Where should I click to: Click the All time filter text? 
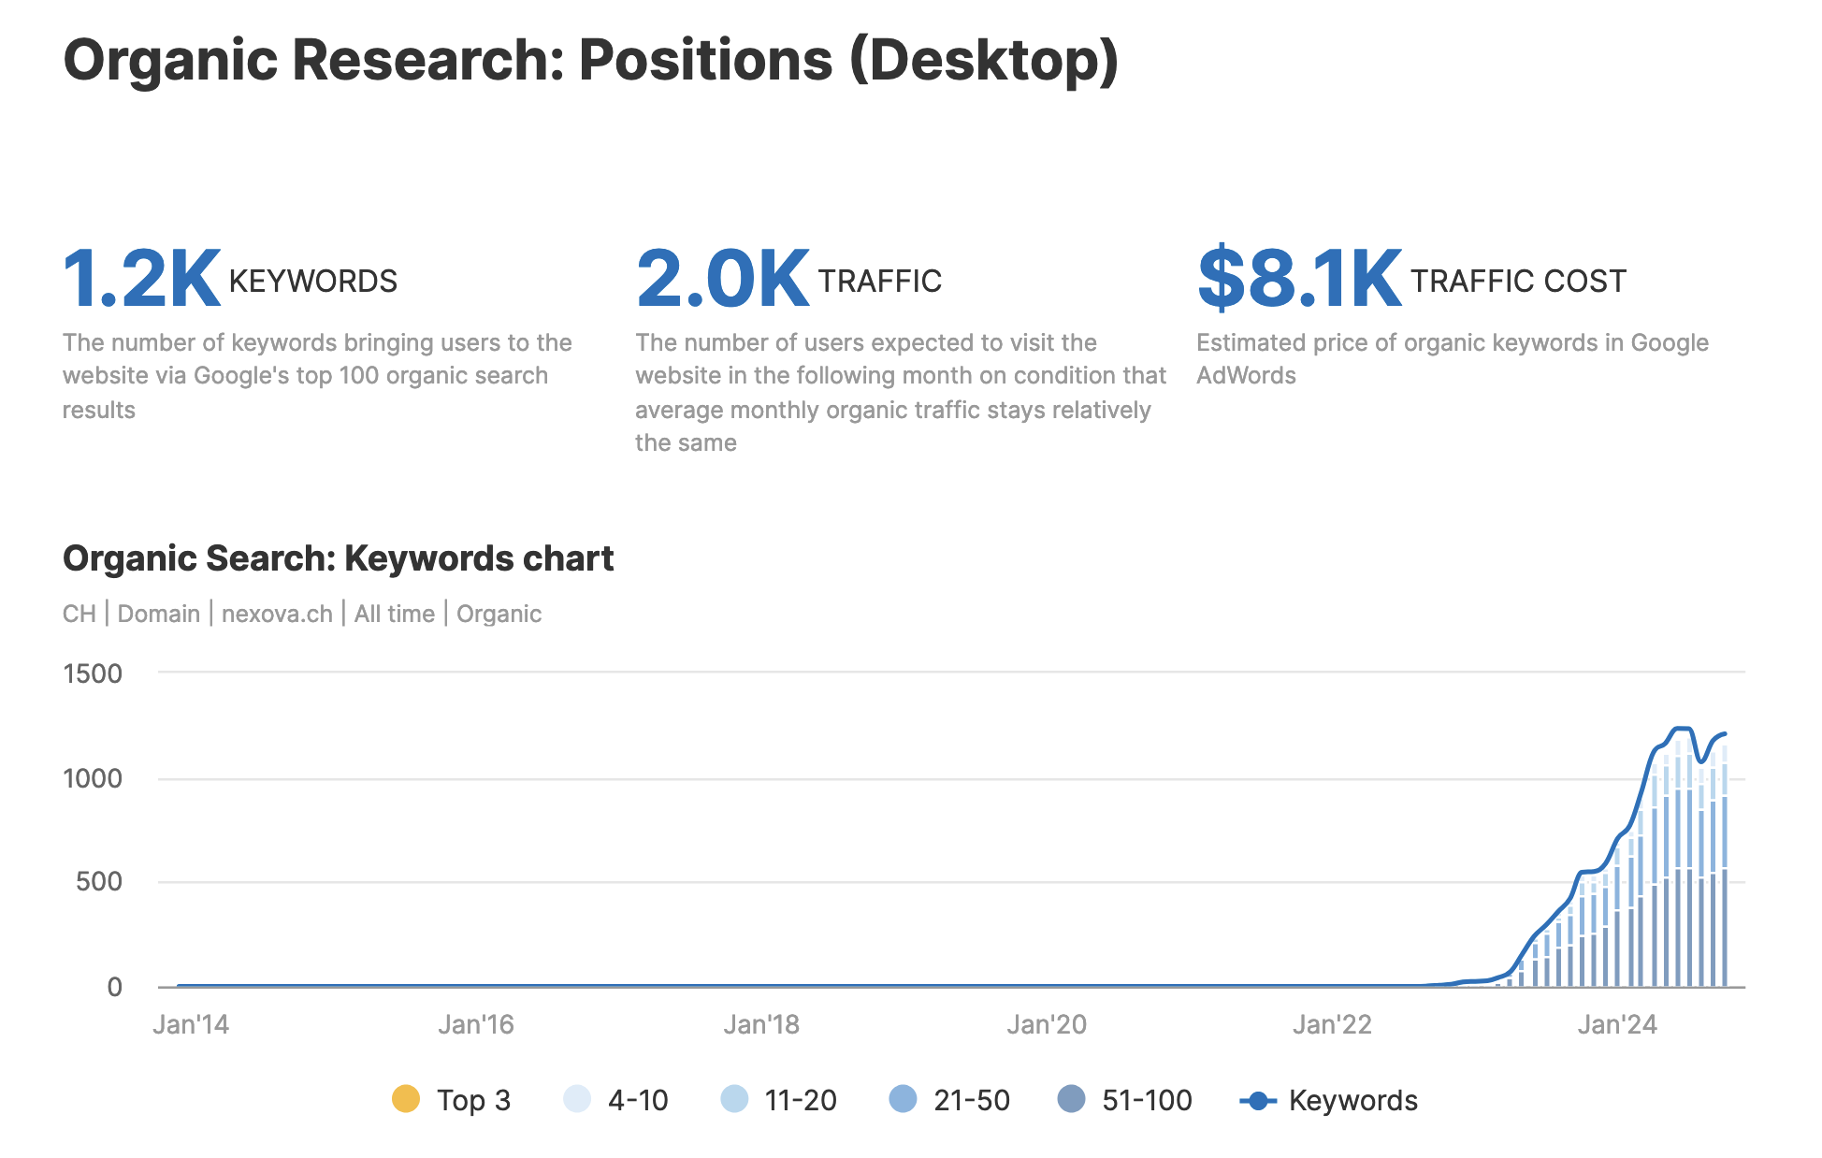[395, 614]
